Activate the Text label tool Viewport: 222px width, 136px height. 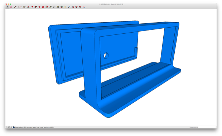(x=54, y=7)
